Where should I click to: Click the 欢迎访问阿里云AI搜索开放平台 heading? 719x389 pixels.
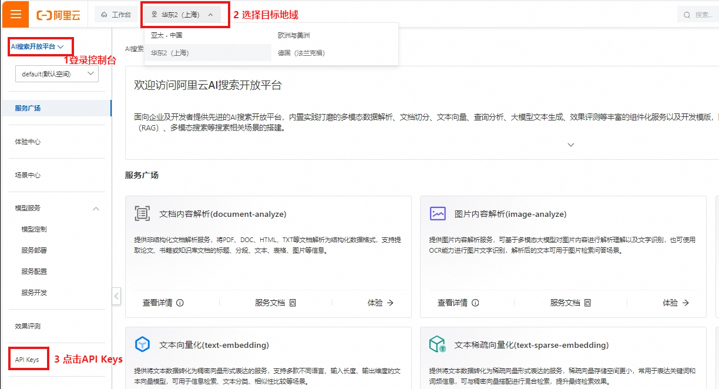click(x=208, y=85)
